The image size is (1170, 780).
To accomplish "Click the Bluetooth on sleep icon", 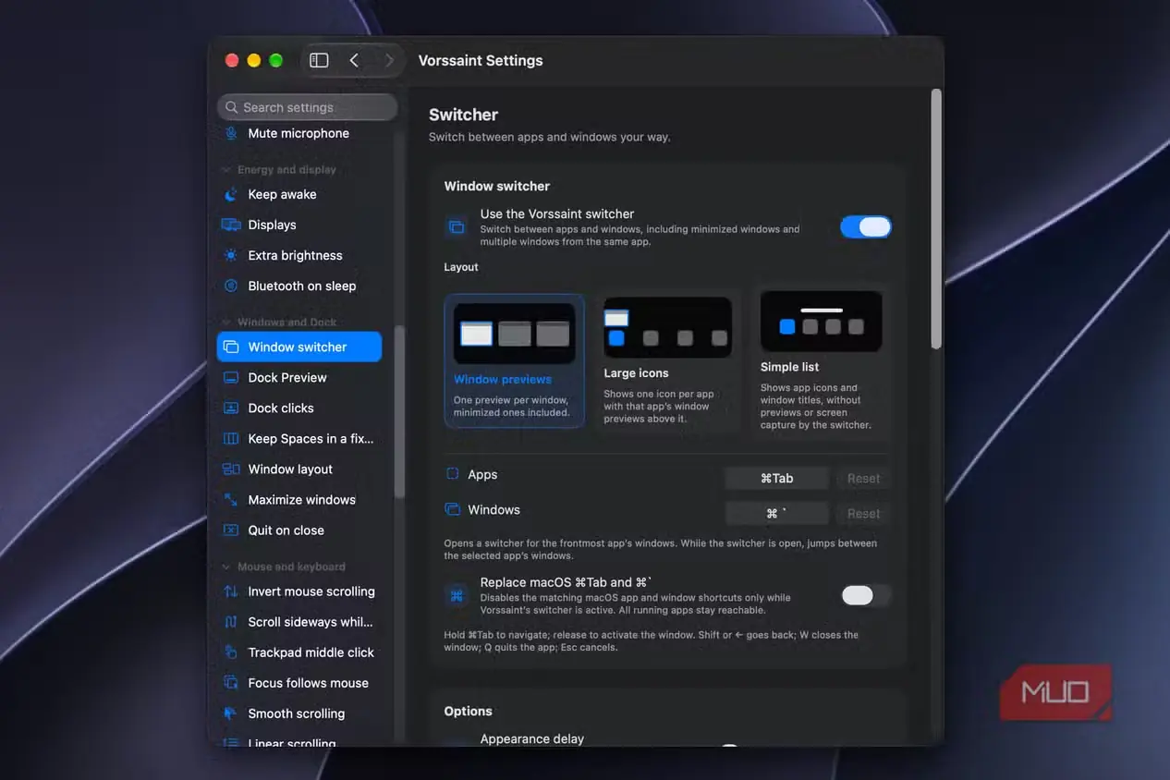I will click(x=231, y=286).
